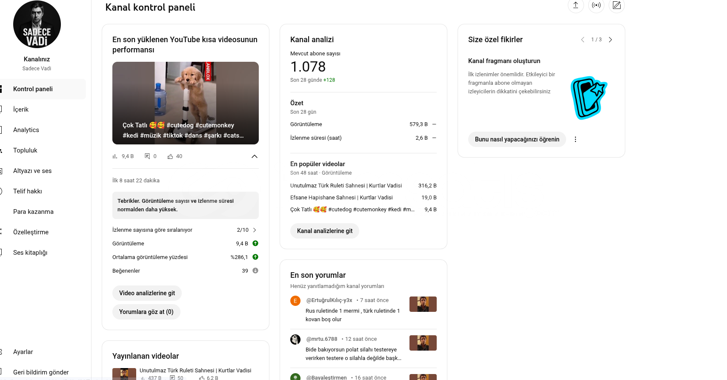Click the İzlenme süresi 2,6 B row
727x380 pixels.
coord(363,138)
